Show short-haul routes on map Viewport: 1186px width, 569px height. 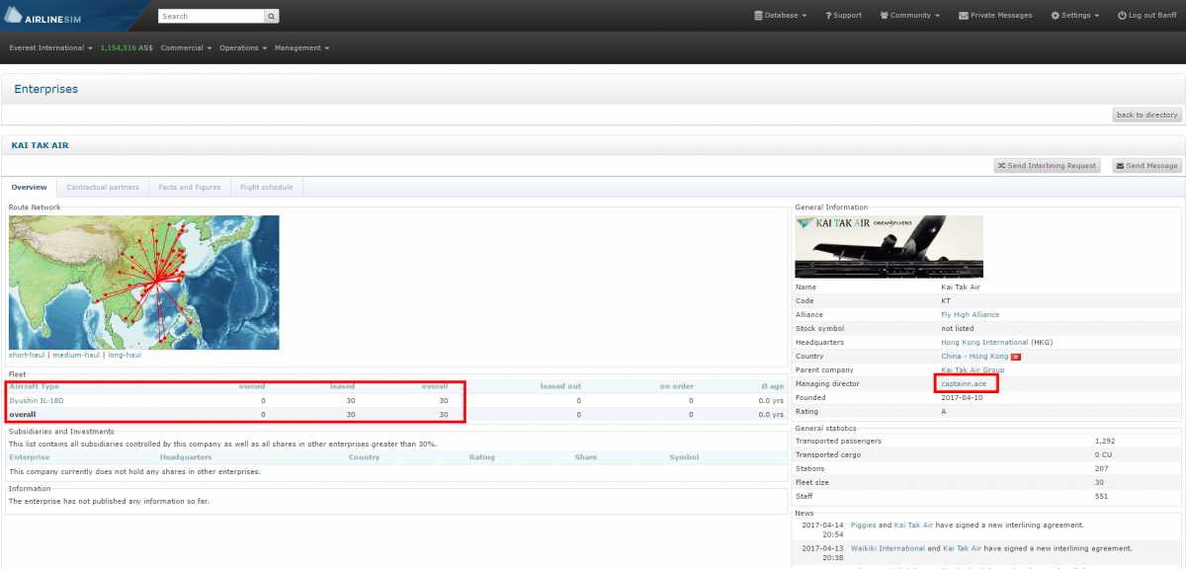(x=28, y=355)
